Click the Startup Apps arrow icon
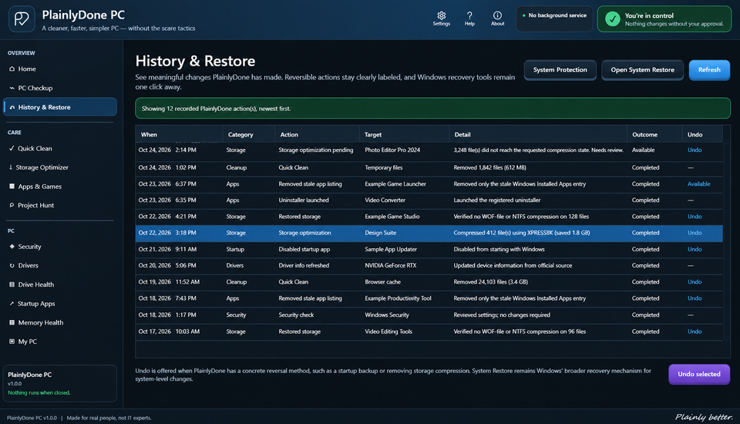The width and height of the screenshot is (740, 424). click(x=12, y=304)
